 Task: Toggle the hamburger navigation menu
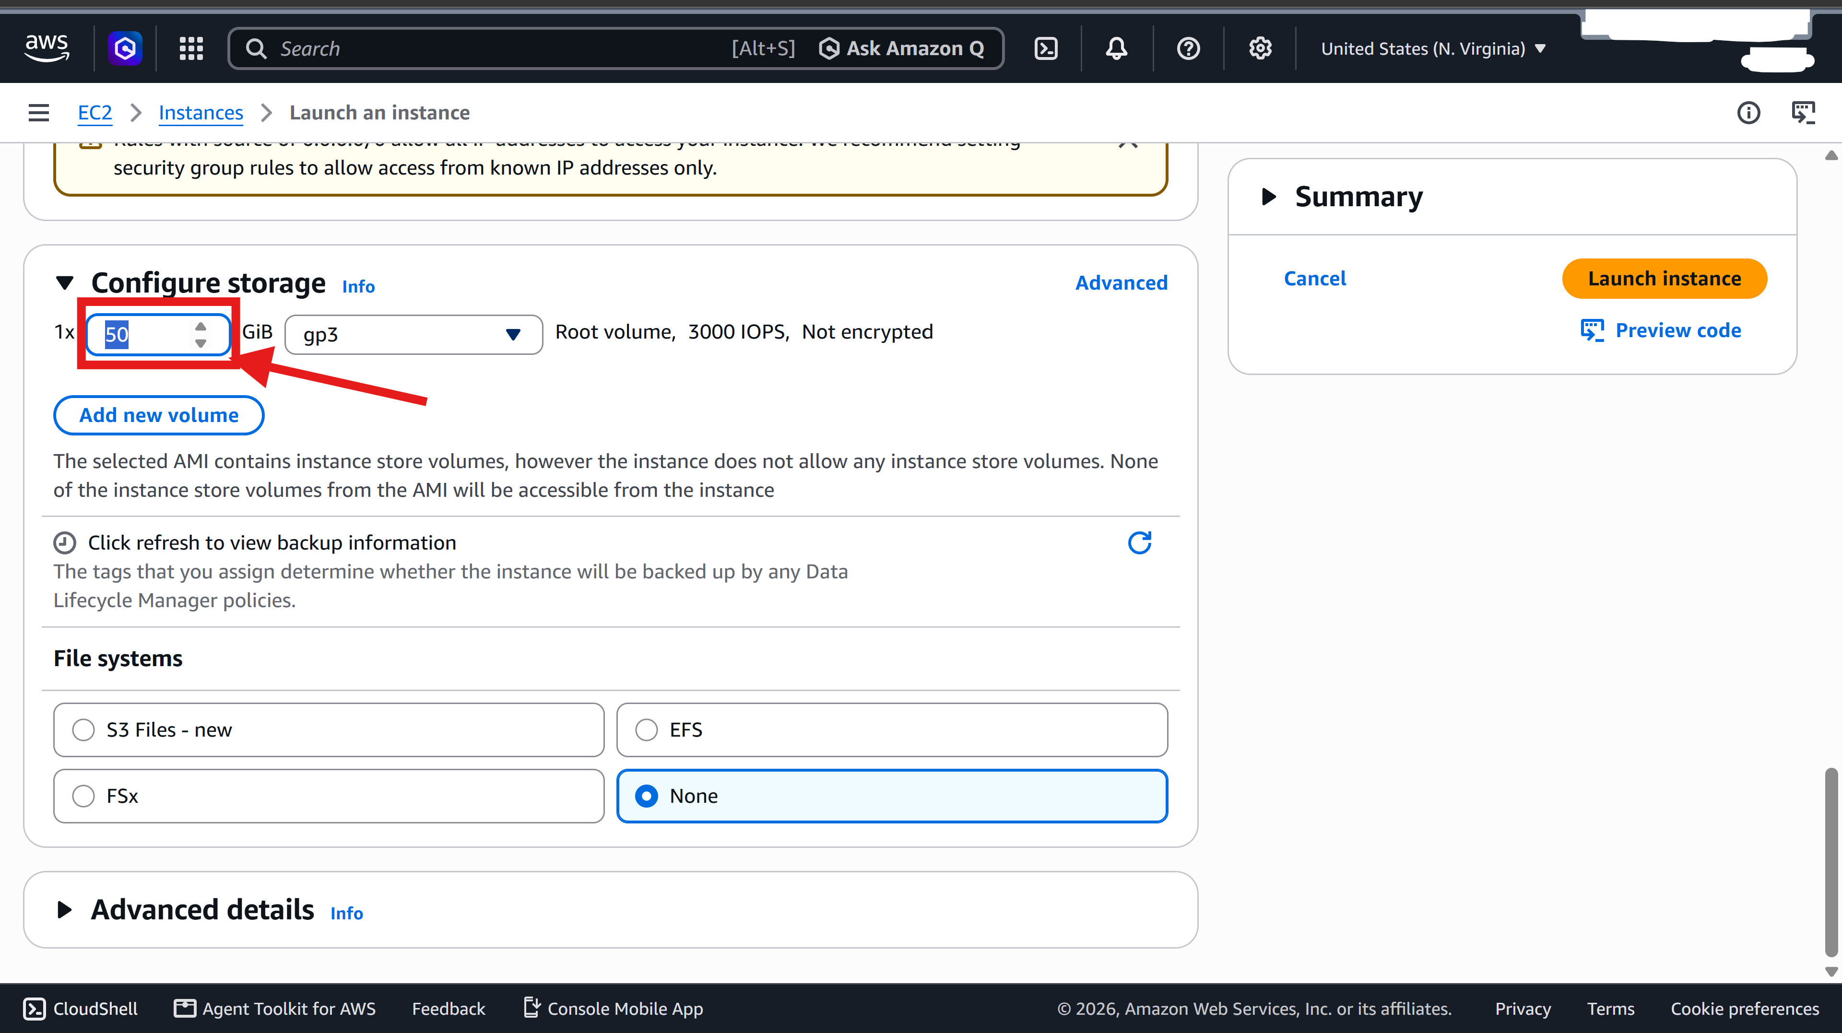[x=38, y=112]
